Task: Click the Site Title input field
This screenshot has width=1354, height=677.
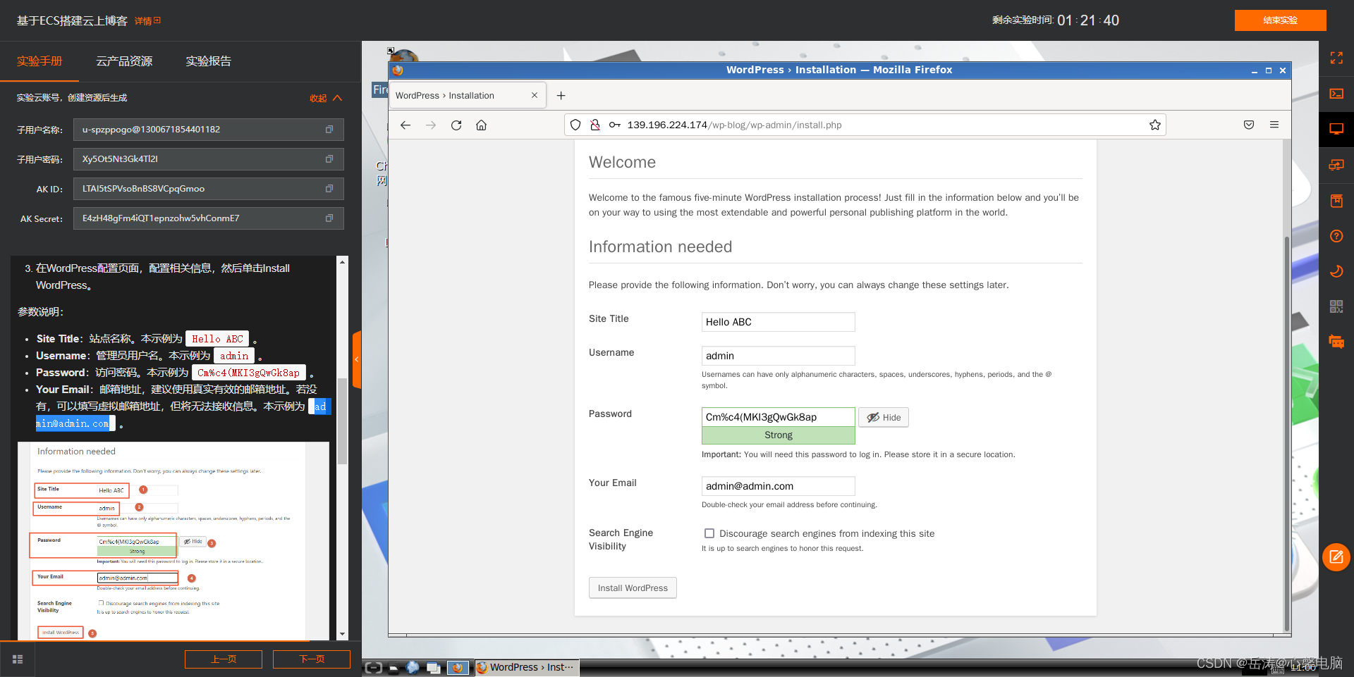Action: [x=778, y=322]
